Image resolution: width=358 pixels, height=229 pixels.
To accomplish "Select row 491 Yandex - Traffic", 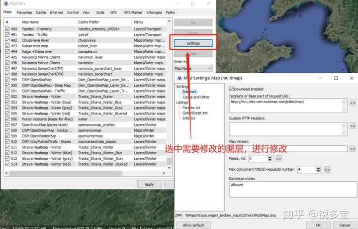I will 86,34.
